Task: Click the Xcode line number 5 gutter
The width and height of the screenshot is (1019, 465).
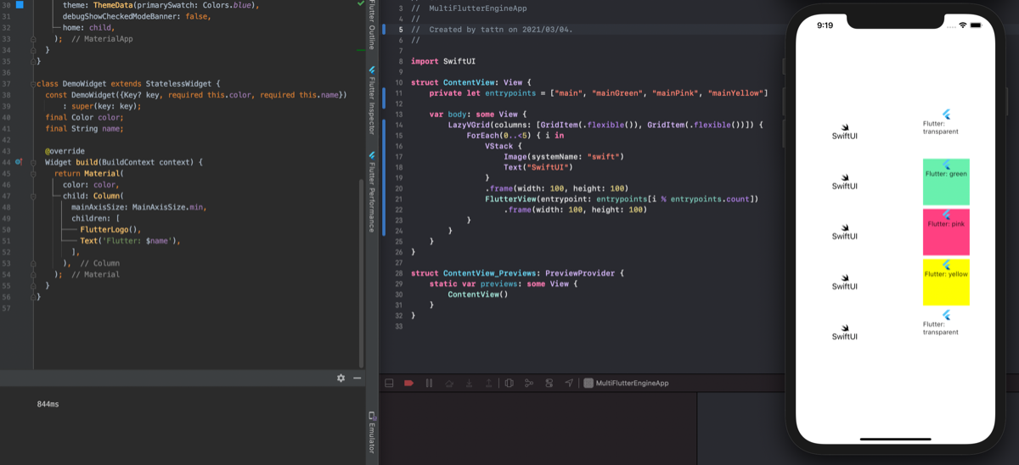Action: tap(400, 29)
